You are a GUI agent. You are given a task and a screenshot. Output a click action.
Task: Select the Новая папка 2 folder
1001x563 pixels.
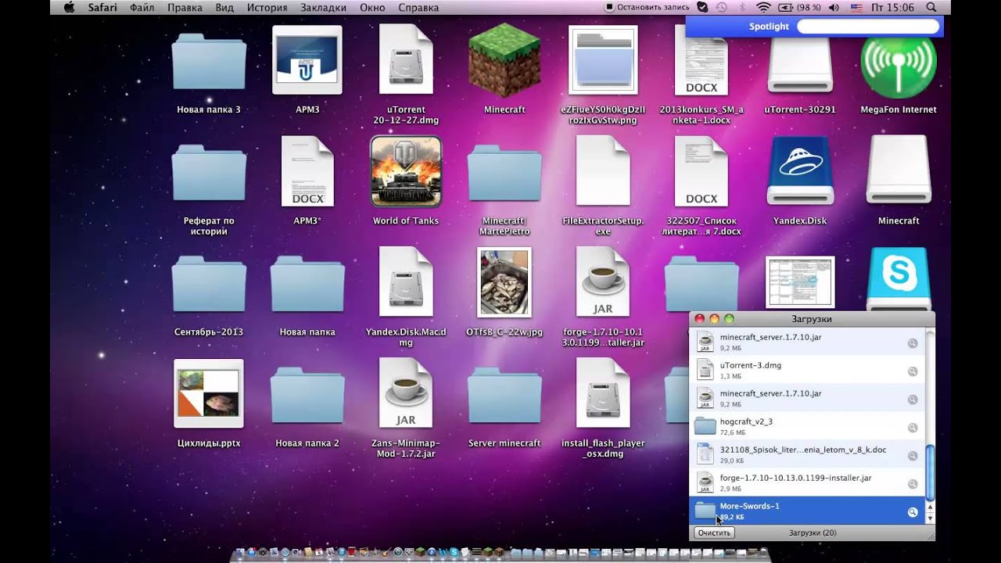pos(307,397)
